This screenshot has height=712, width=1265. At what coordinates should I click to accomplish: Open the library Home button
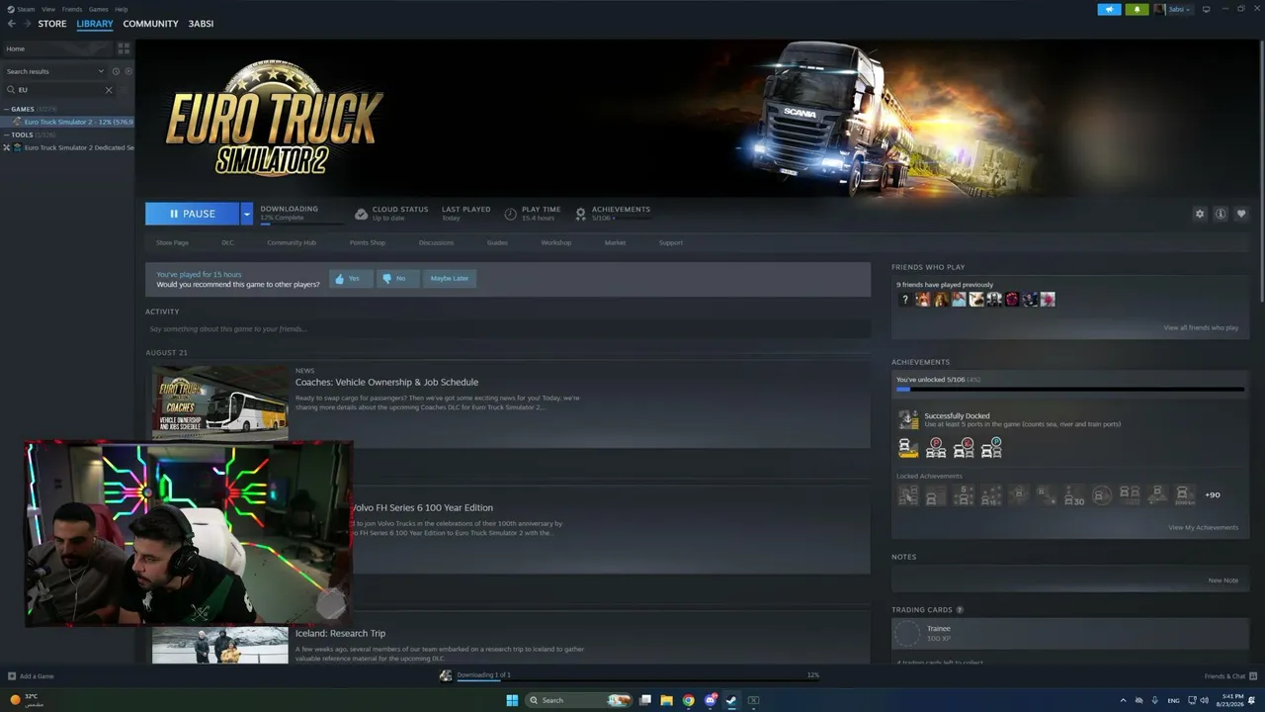(56, 48)
